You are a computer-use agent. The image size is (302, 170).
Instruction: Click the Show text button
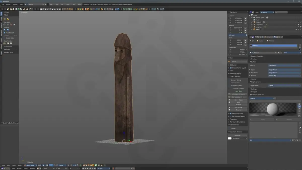(x=237, y=135)
